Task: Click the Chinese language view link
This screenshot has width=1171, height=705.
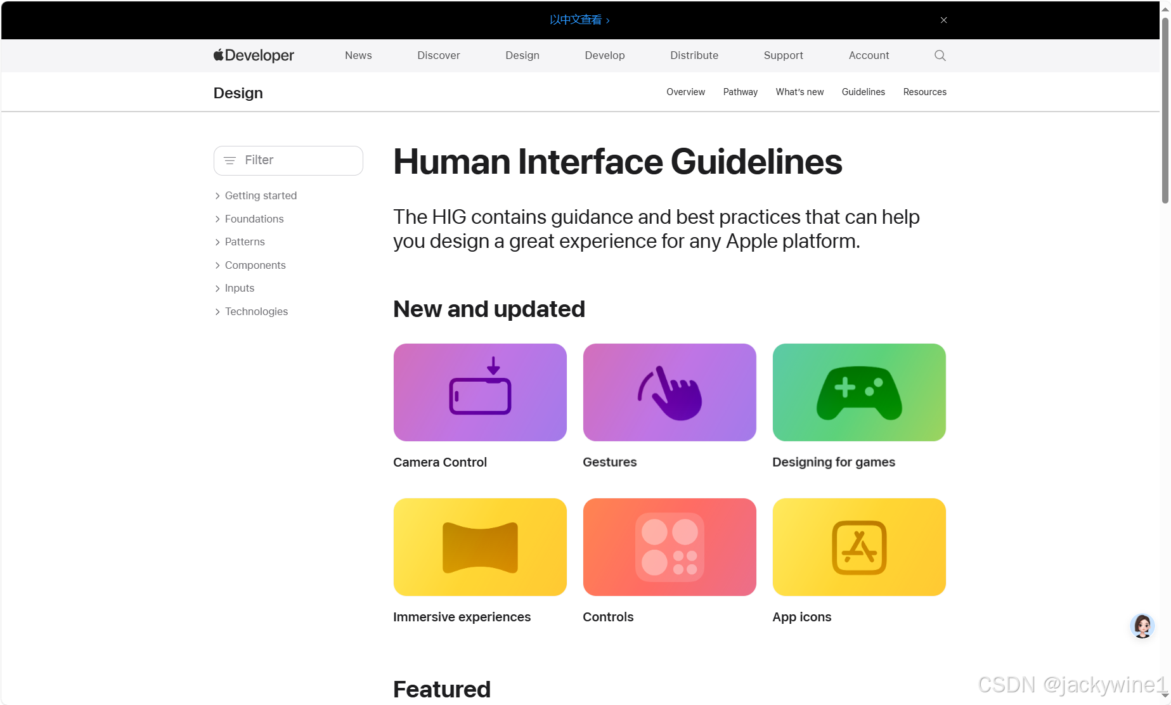Action: coord(579,20)
